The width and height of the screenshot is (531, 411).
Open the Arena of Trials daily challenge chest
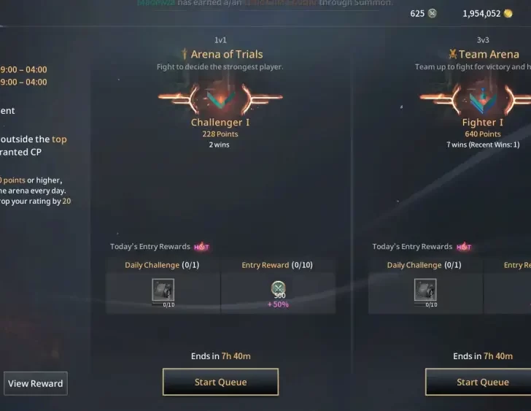pos(163,290)
